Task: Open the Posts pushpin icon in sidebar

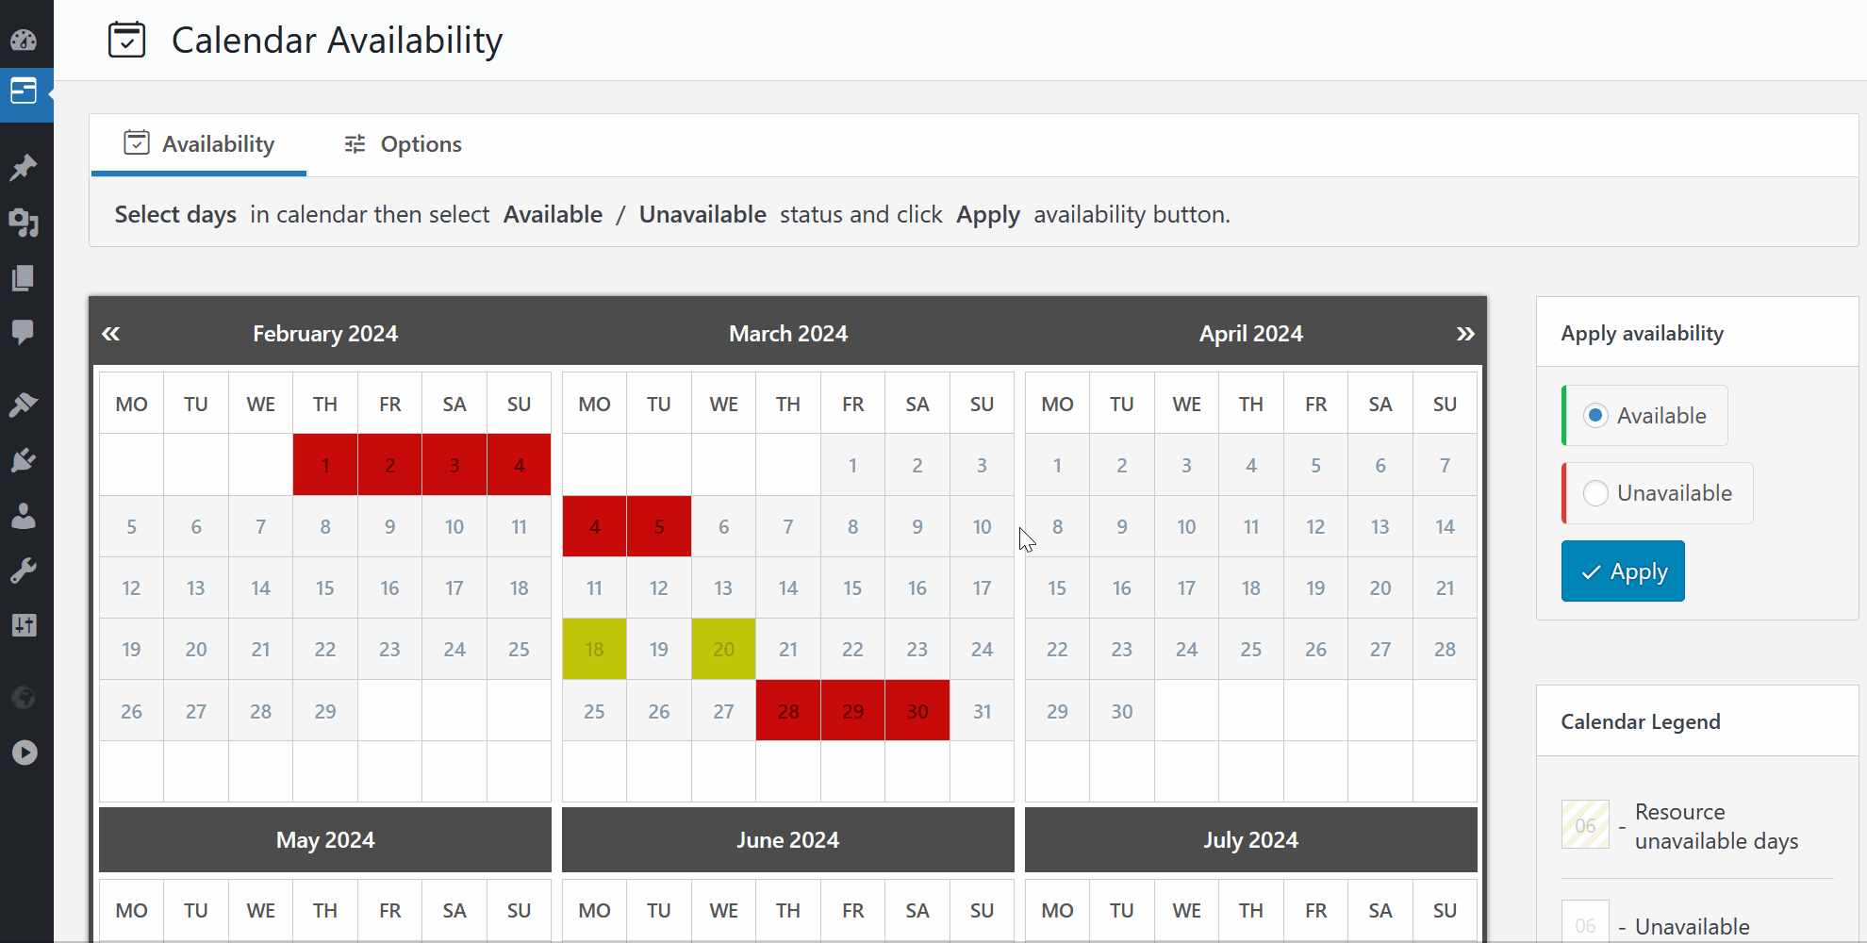Action: click(24, 168)
